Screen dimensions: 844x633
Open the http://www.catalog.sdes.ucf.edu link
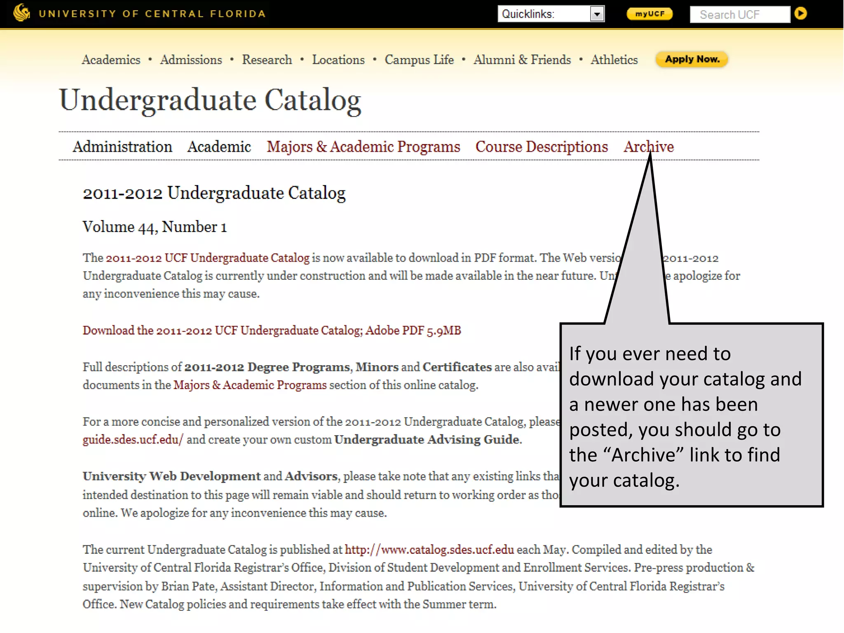pos(429,550)
